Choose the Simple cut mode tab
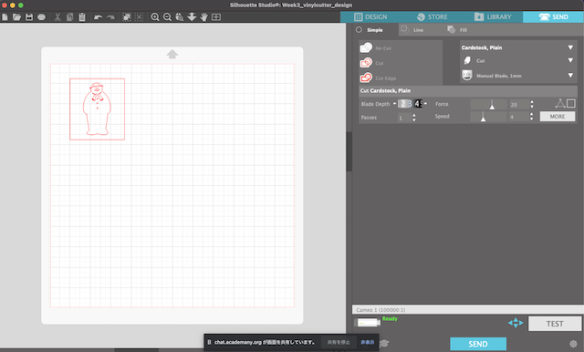This screenshot has height=352, width=584. (x=369, y=30)
